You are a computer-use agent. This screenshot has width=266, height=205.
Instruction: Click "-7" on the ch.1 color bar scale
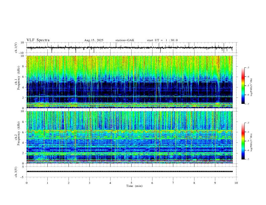248,104
